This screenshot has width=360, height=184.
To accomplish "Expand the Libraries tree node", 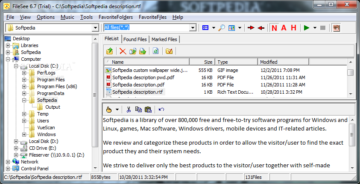I will 8,45.
